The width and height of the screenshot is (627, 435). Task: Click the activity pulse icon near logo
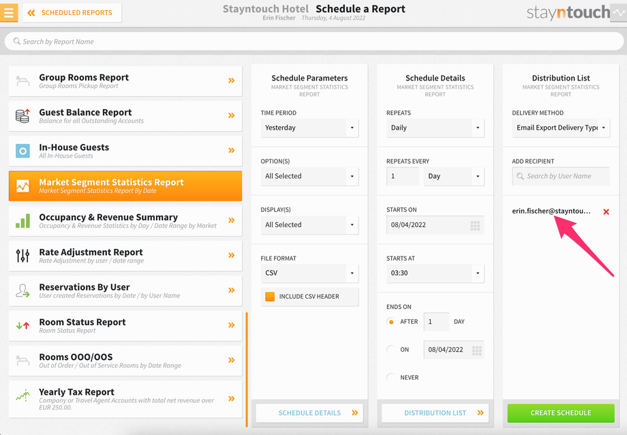(x=619, y=13)
